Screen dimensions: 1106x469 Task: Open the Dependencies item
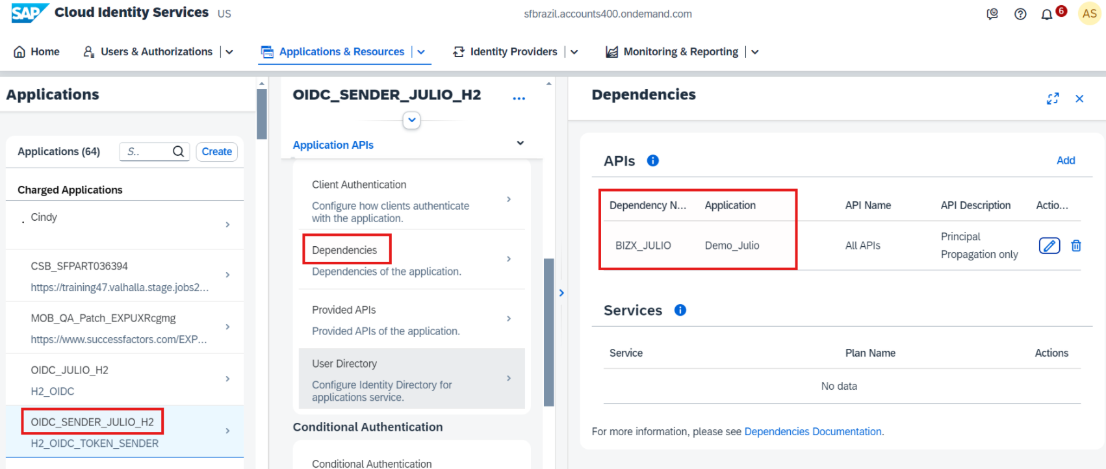411,260
